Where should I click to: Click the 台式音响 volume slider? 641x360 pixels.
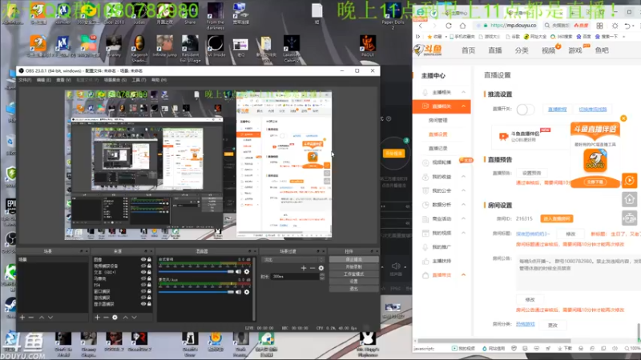point(196,271)
